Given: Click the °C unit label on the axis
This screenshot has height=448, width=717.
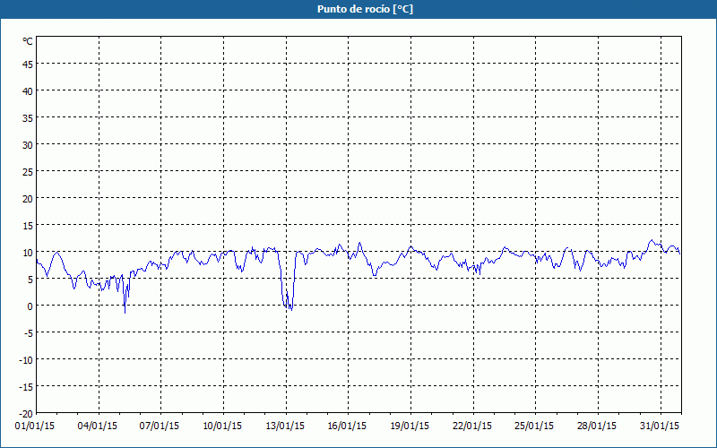Looking at the screenshot, I should pyautogui.click(x=28, y=41).
